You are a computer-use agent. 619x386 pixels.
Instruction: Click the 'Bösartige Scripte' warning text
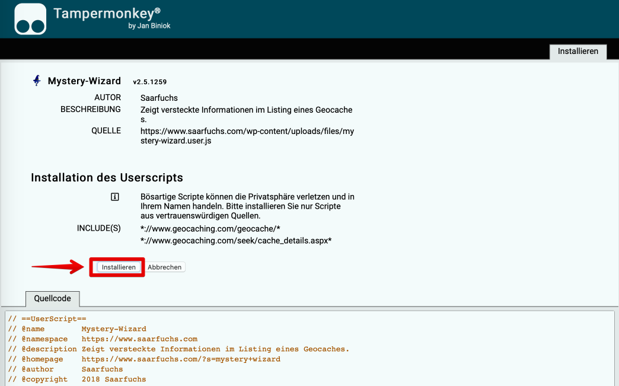pyautogui.click(x=247, y=206)
